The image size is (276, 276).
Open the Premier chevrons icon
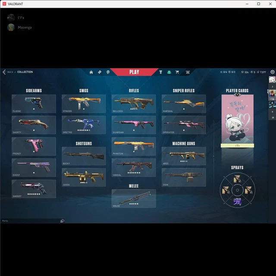(188, 72)
